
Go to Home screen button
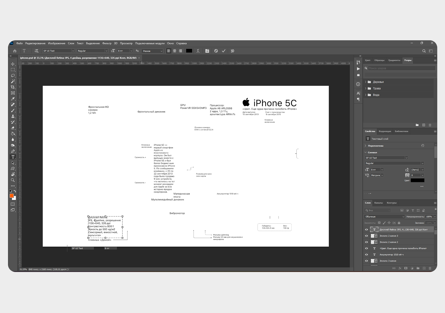[x=15, y=51]
